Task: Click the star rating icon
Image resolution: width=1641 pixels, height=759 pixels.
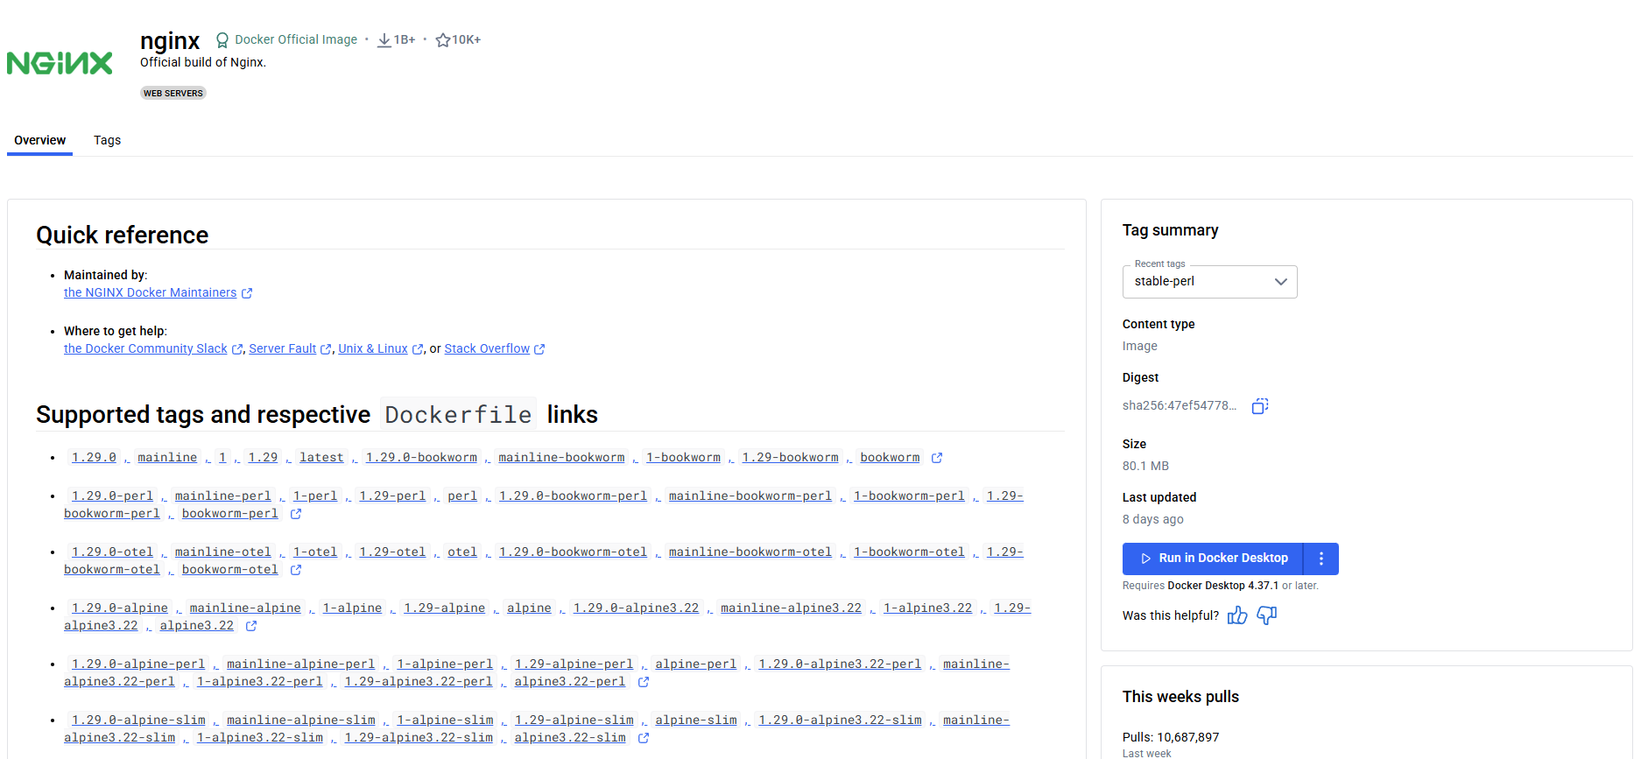Action: tap(443, 40)
